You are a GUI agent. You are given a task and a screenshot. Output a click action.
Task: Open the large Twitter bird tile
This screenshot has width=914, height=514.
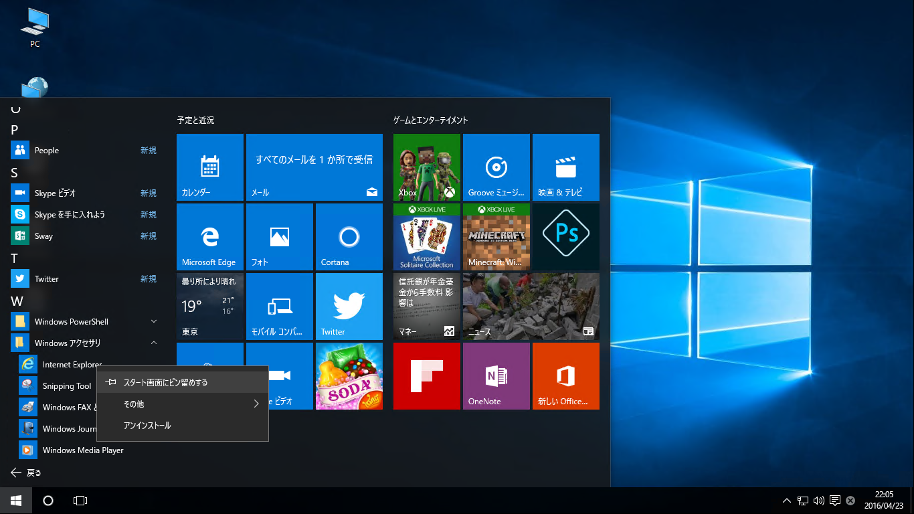pyautogui.click(x=349, y=307)
